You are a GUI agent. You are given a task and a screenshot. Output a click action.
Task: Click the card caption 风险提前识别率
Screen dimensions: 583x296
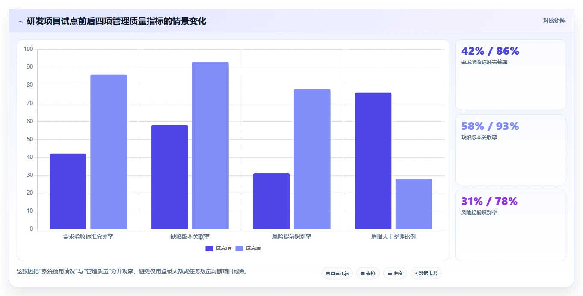tap(479, 213)
